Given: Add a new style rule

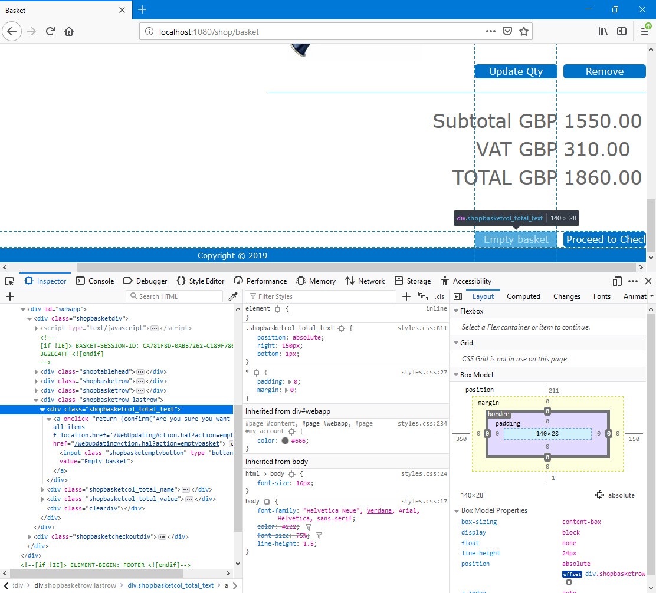Looking at the screenshot, I should tap(406, 296).
